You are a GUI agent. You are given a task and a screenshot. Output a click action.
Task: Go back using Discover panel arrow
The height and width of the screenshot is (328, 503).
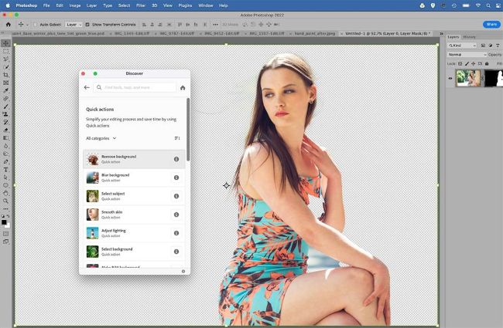87,88
